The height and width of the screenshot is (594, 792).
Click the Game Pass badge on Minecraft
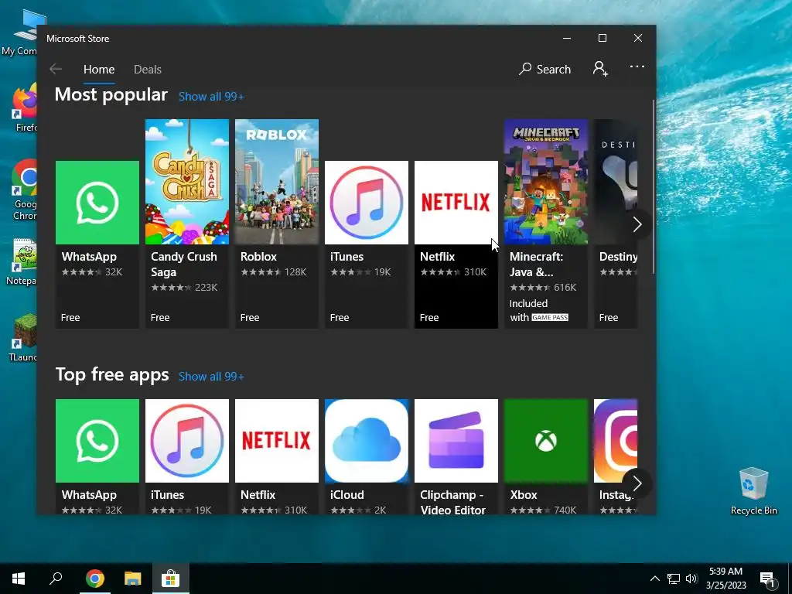click(x=550, y=317)
